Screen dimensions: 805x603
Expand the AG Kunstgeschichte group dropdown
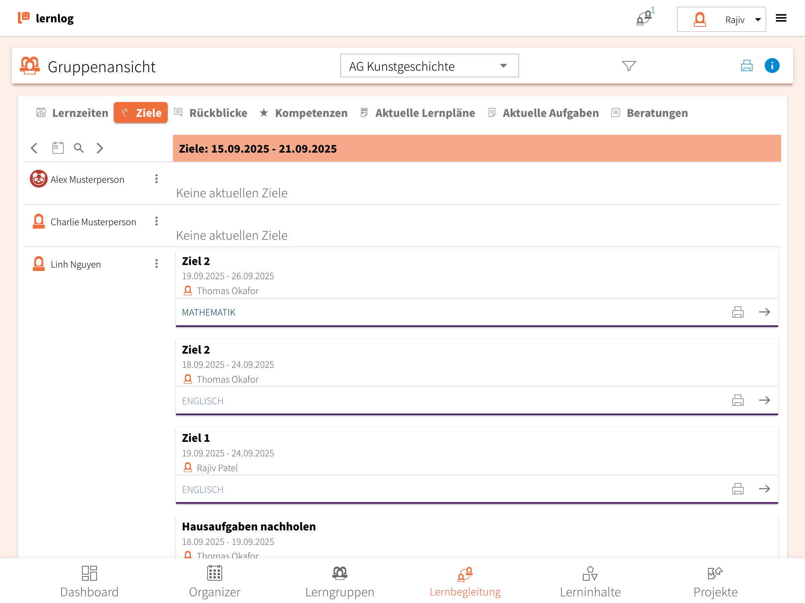[429, 66]
